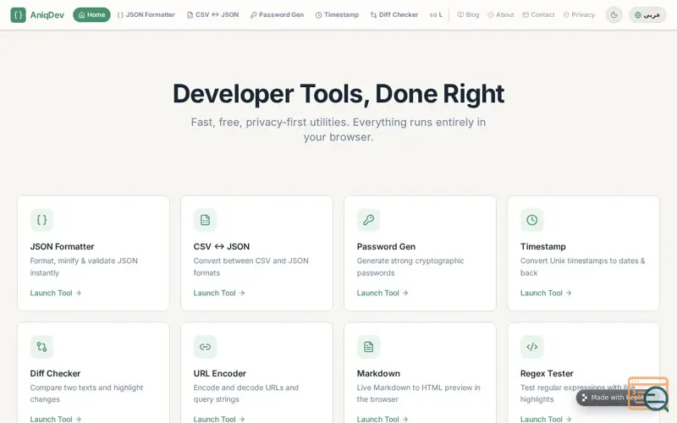Screen dimensions: 677x423
Task: Launch Tool under Regex Tester
Action: click(546, 419)
